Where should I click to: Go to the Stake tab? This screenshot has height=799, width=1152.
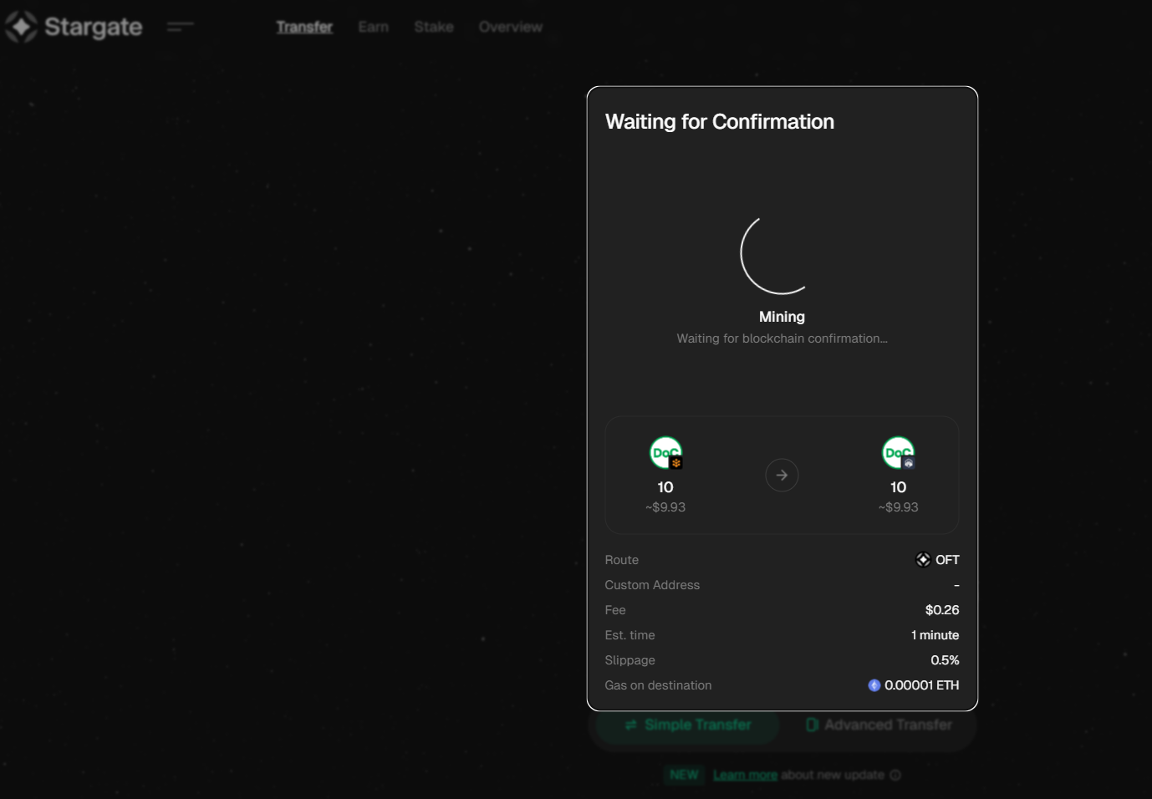point(434,27)
